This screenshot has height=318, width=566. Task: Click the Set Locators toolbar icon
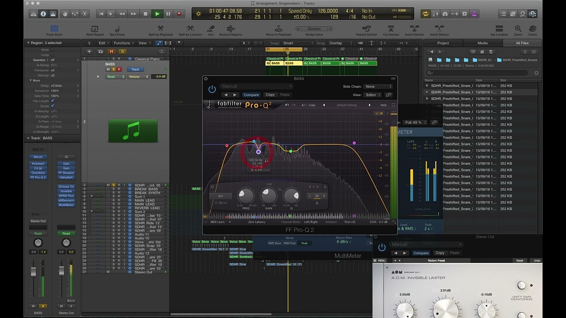tap(499, 29)
